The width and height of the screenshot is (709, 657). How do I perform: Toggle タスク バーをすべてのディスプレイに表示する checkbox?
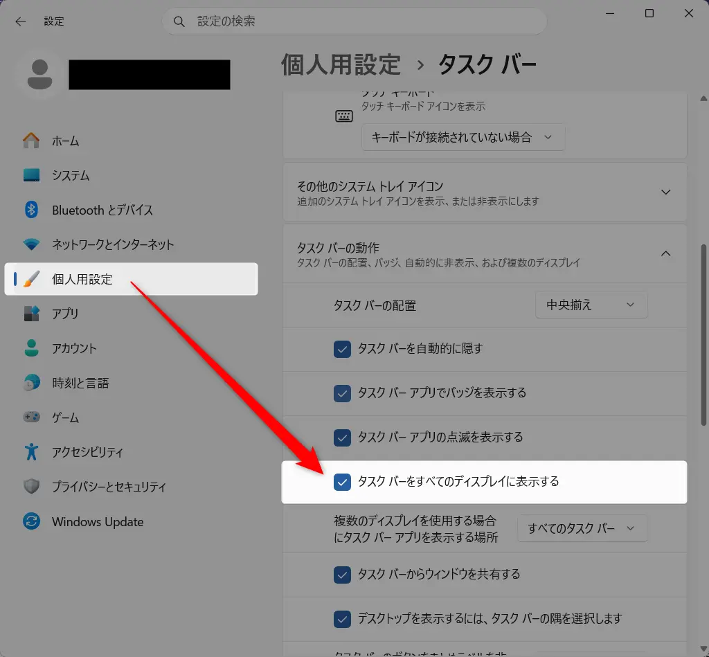342,482
